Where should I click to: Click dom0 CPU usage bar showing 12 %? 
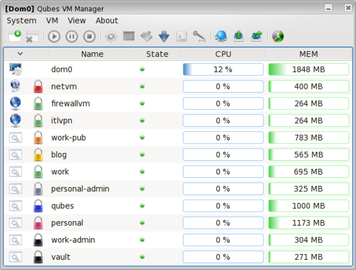pyautogui.click(x=223, y=70)
